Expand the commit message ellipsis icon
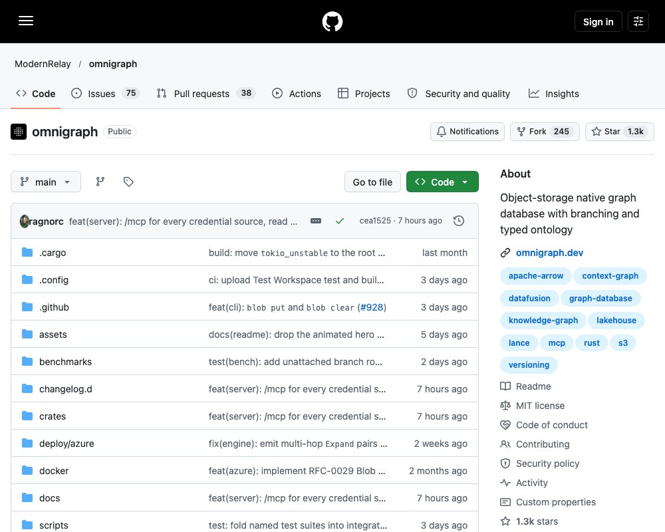 316,221
